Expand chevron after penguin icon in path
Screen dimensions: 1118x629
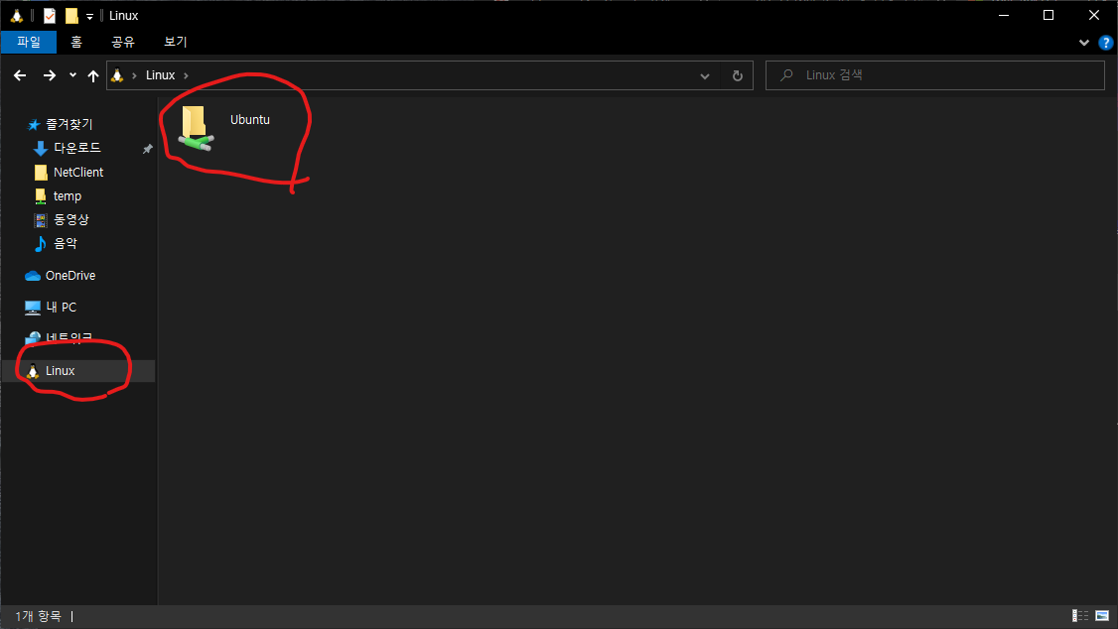click(134, 75)
